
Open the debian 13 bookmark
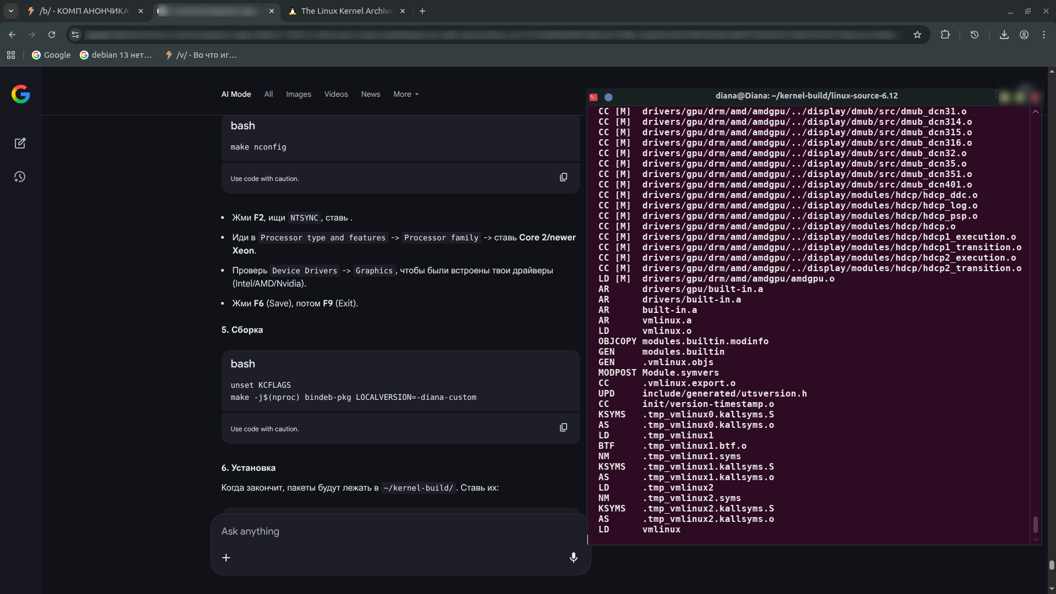[116, 55]
